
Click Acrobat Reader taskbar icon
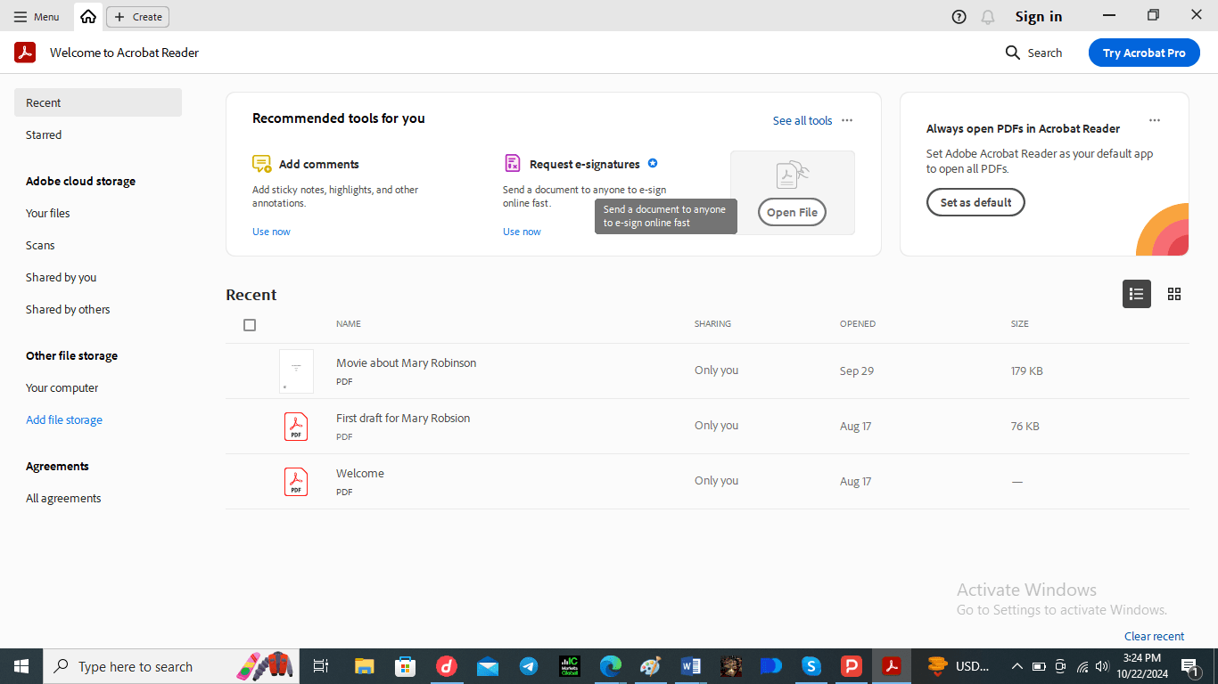pos(892,666)
